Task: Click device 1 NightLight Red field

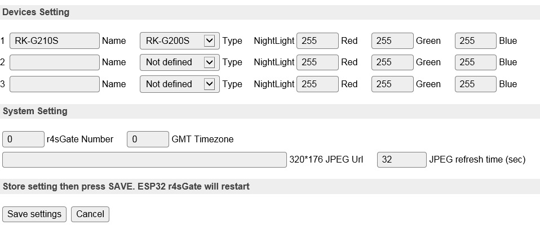Action: pyautogui.click(x=317, y=40)
